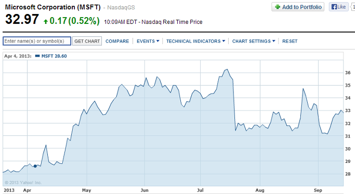Click the Add to Portfolio button
355x194 pixels.
point(298,7)
